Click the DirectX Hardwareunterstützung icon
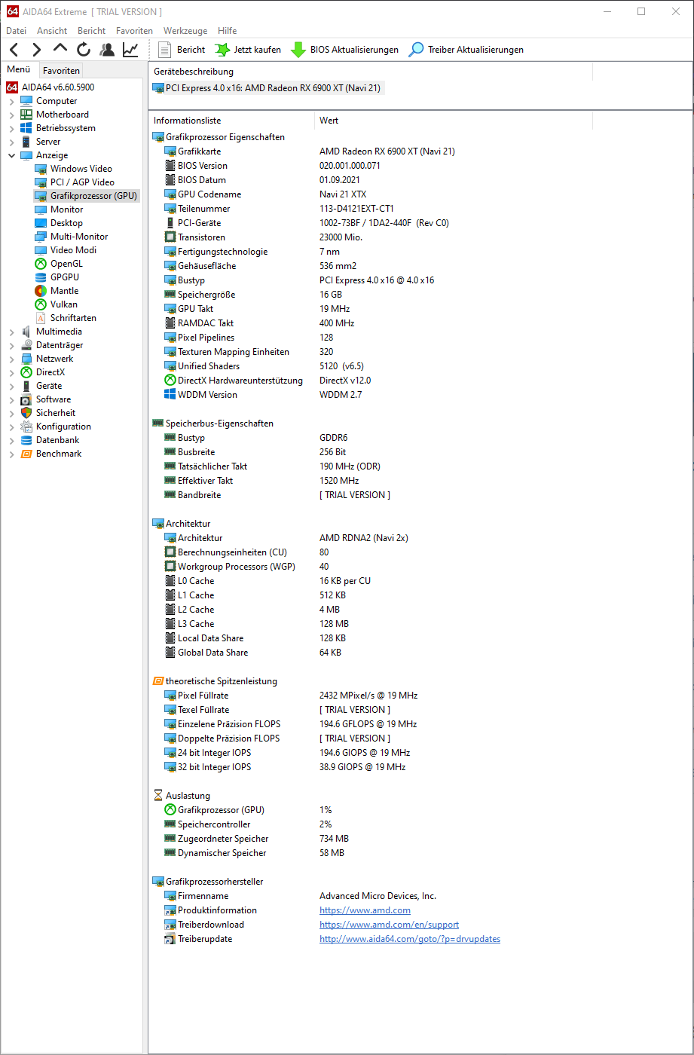Image resolution: width=694 pixels, height=1055 pixels. coord(170,381)
